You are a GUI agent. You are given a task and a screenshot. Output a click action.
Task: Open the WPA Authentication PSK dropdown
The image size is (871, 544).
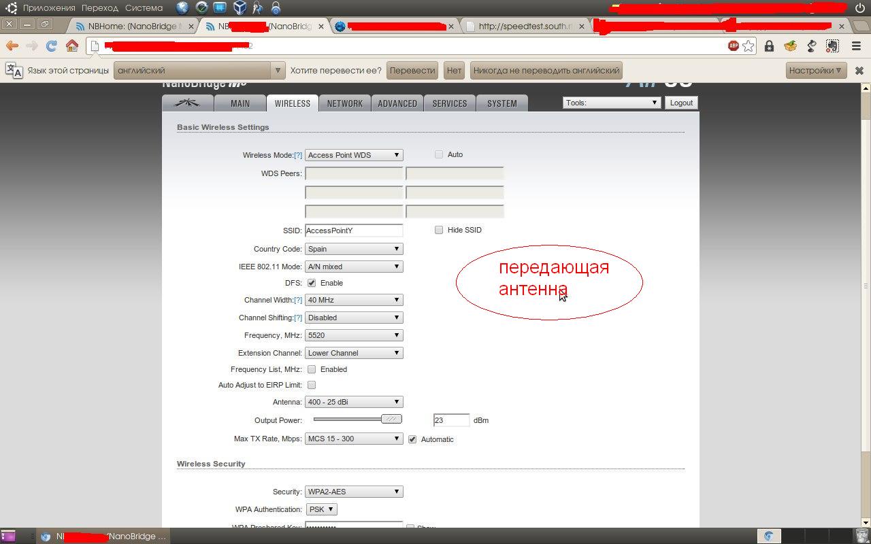click(x=321, y=509)
